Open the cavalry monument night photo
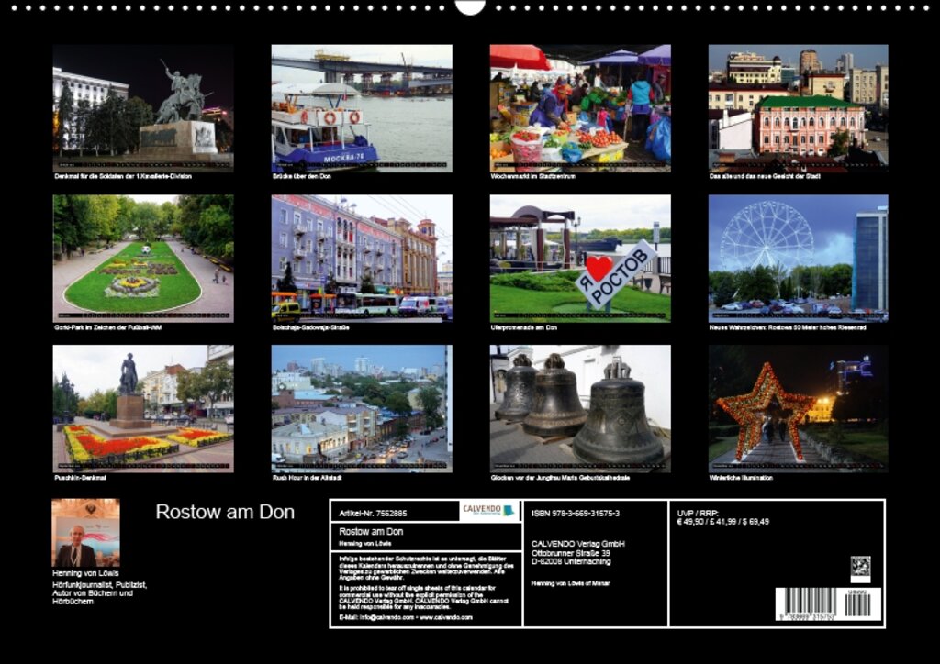Viewport: 940px width, 664px height. coord(142,107)
